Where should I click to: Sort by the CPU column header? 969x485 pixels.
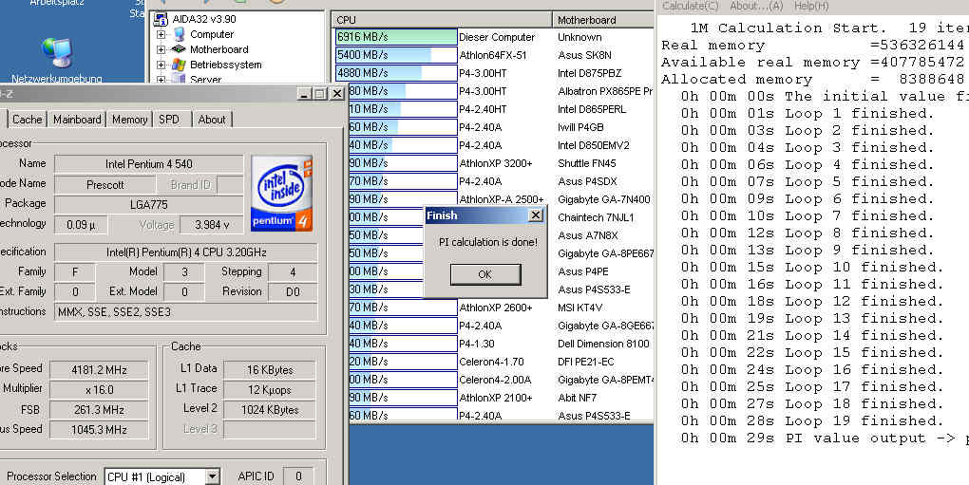pyautogui.click(x=442, y=20)
